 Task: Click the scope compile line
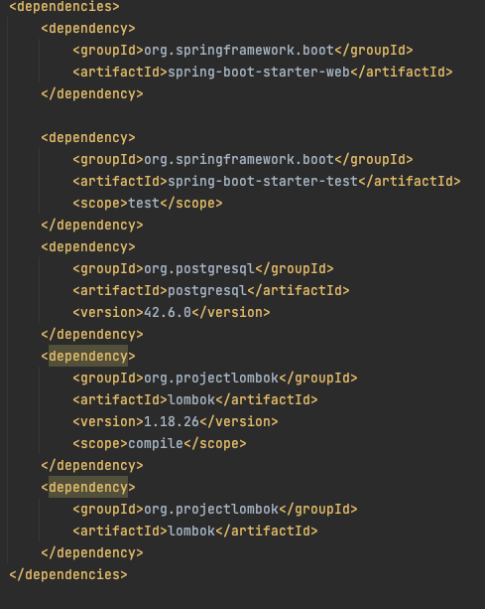pos(160,443)
